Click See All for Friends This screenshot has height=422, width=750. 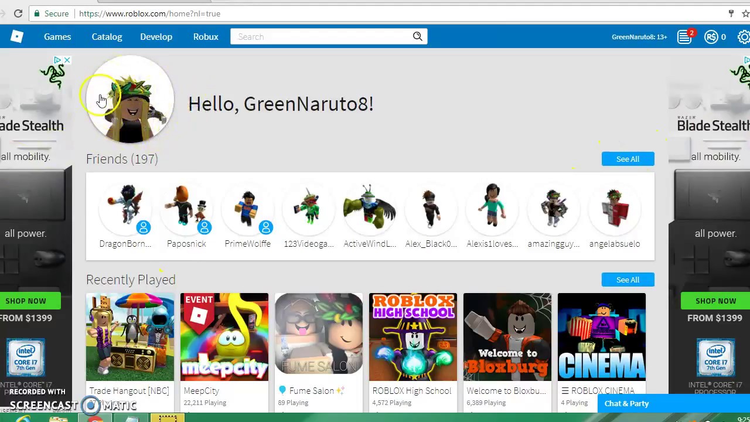[628, 159]
